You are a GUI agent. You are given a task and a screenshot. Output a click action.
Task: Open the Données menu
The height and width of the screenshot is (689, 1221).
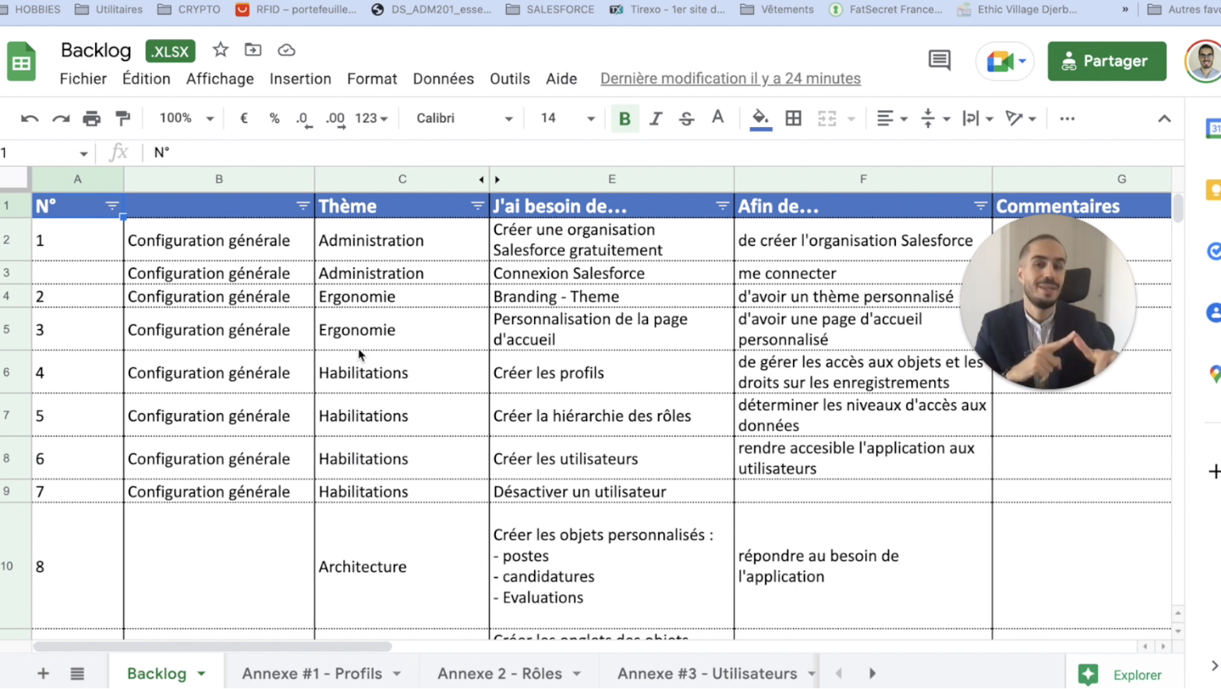pyautogui.click(x=443, y=79)
